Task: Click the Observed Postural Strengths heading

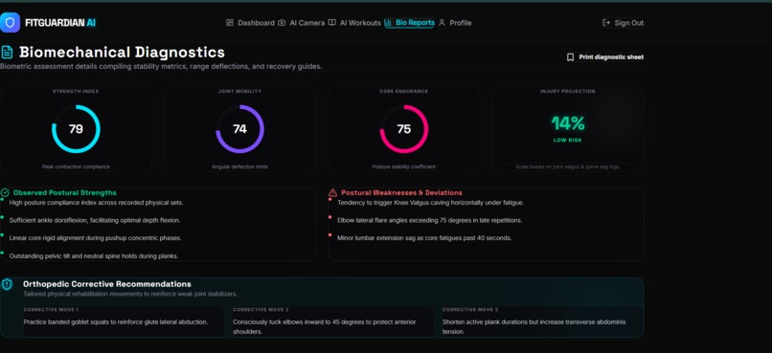Action: [x=64, y=192]
